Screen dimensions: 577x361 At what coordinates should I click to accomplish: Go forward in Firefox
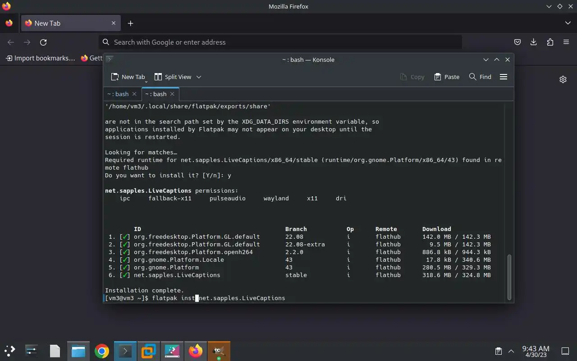point(27,42)
